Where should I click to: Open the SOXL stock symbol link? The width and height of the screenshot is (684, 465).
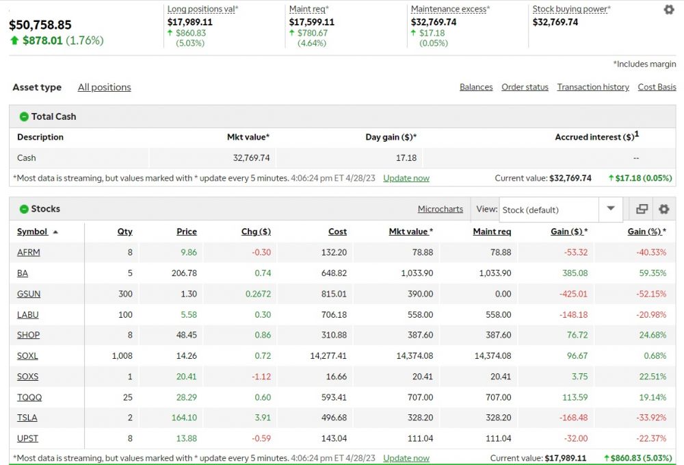pos(27,355)
